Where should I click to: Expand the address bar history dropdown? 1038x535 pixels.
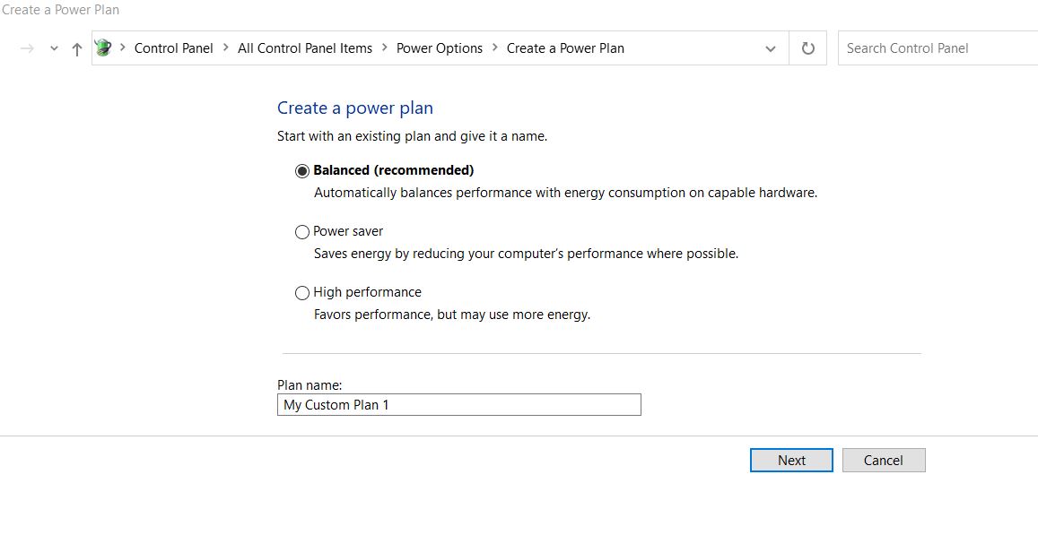(x=771, y=48)
